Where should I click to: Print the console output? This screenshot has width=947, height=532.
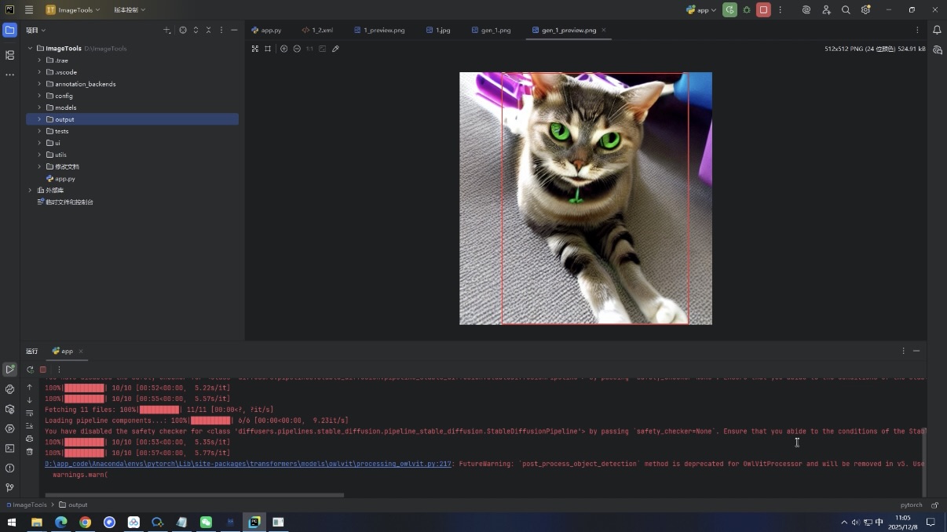(x=30, y=439)
